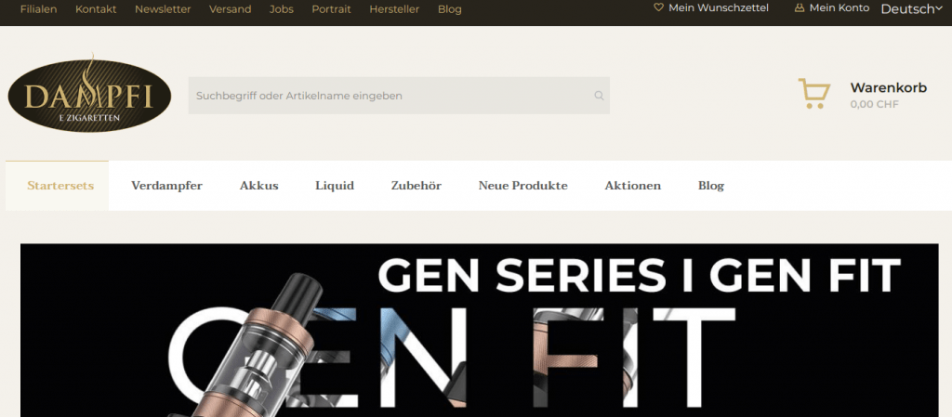Visit the Hersteller page

[394, 9]
